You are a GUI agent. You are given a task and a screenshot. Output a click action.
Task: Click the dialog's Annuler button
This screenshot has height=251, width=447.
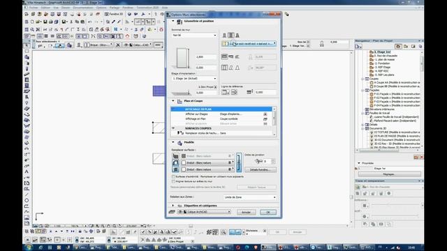(x=246, y=212)
